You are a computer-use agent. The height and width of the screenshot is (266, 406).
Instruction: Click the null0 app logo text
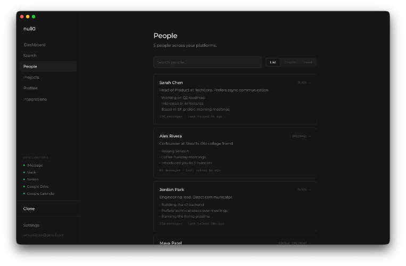29,29
